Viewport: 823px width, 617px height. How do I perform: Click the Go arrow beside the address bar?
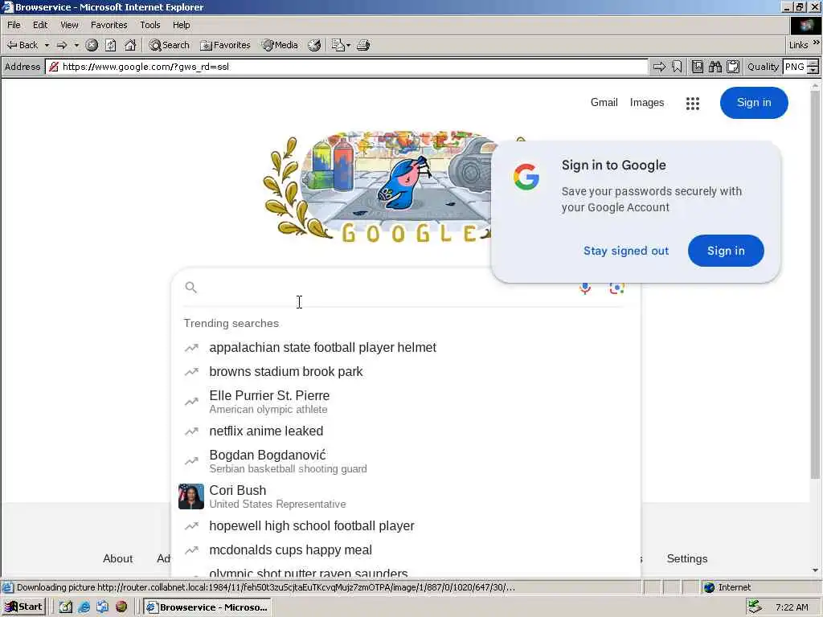tap(659, 67)
